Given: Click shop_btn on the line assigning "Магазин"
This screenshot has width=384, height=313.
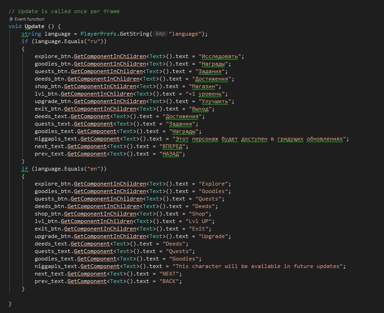Looking at the screenshot, I should point(48,86).
